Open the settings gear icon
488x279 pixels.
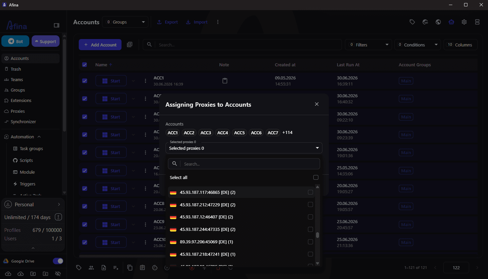pos(464,22)
